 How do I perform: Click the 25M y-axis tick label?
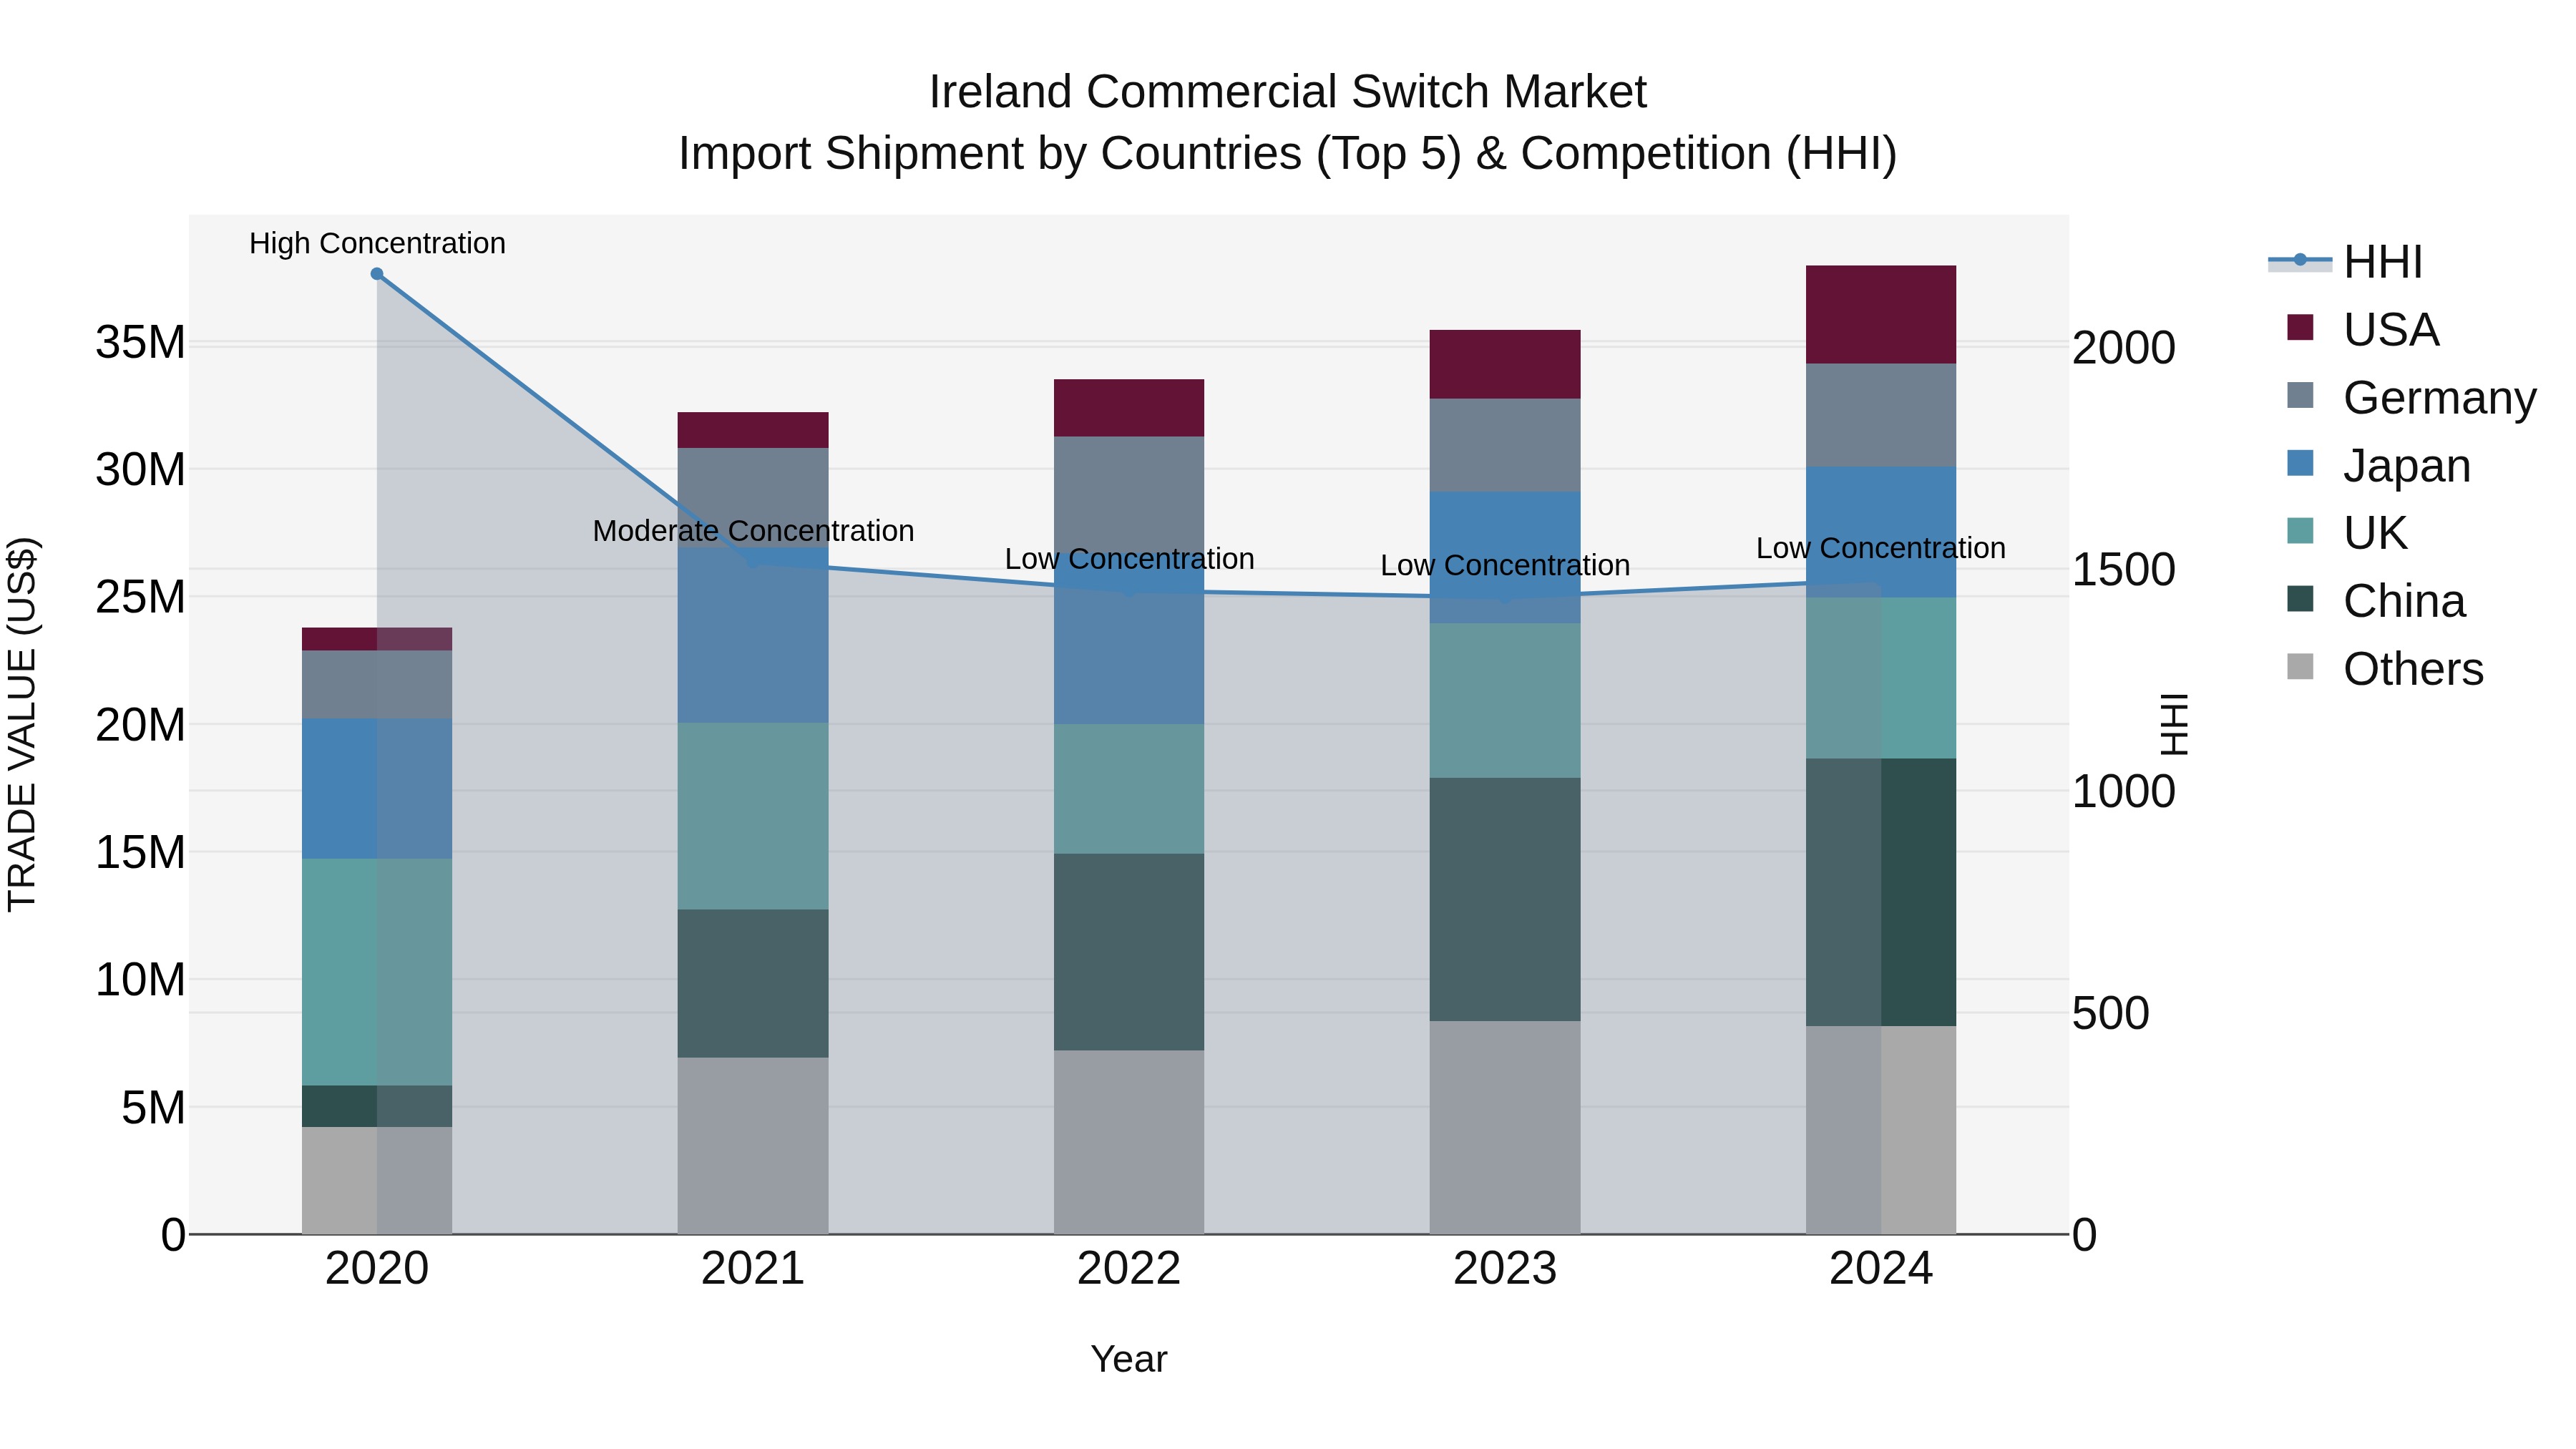click(x=140, y=598)
